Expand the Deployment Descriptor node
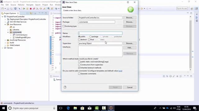The height and width of the screenshot is (111, 199). point(5,19)
